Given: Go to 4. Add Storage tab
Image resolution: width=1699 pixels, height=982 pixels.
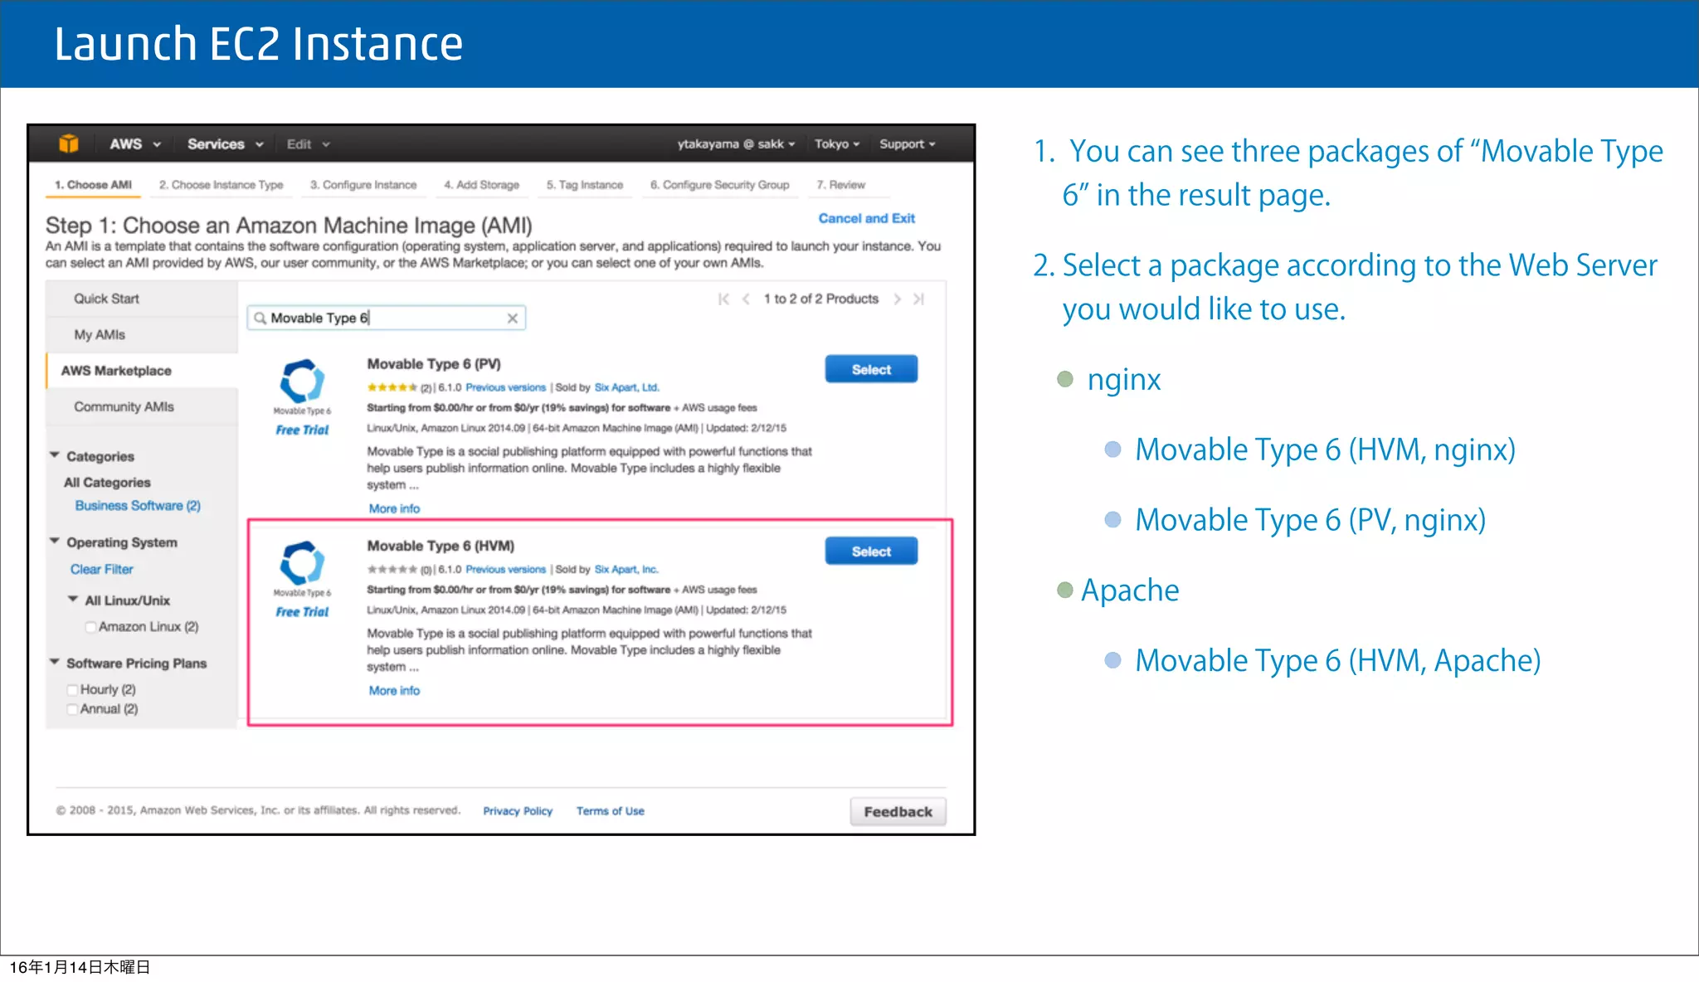Looking at the screenshot, I should pos(481,184).
